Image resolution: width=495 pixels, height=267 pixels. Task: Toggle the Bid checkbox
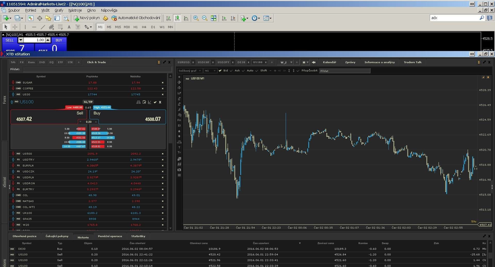pos(220,71)
